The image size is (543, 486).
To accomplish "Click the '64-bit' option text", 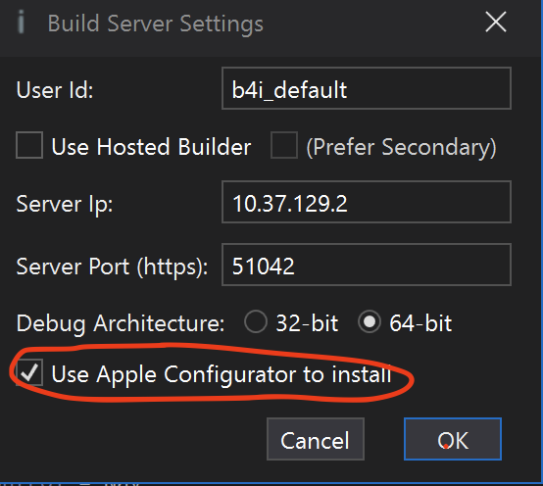I will coord(420,323).
